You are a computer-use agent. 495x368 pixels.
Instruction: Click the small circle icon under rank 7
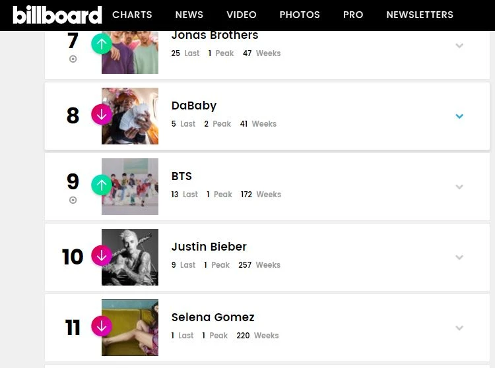click(x=73, y=59)
